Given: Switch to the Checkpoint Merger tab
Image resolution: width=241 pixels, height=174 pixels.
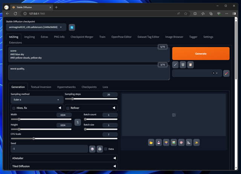Looking at the screenshot, I should tap(82, 37).
